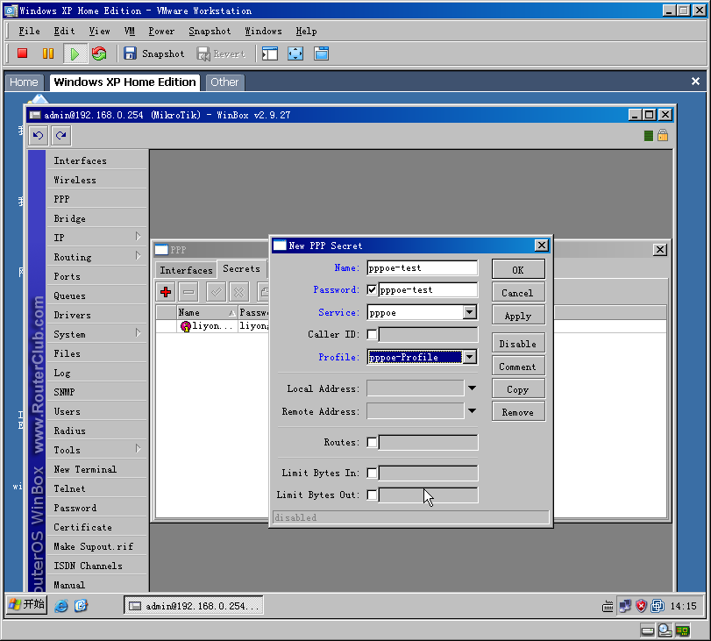The width and height of the screenshot is (711, 641).
Task: Switch to the Home tab
Action: [x=24, y=82]
